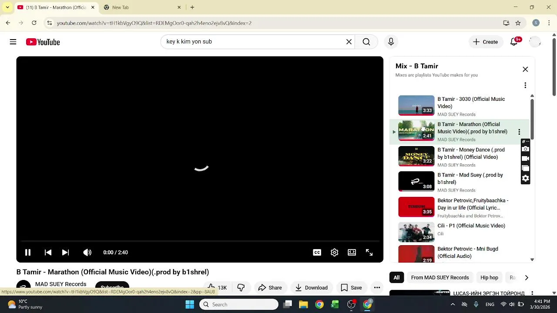This screenshot has width=557, height=313.
Task: Start recording with video camera overlay icon
Action: 525,159
